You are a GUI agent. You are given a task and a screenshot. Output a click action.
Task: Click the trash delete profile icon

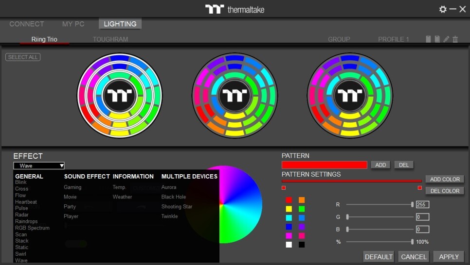455,39
